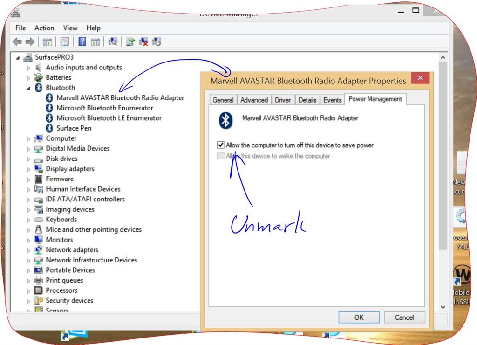Select Microsoft Bluetooth LE Enumerator entry

point(109,118)
